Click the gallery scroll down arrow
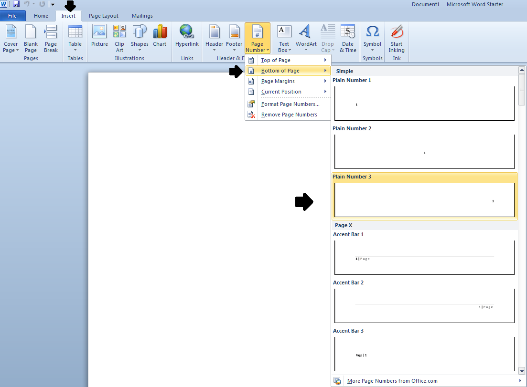Screen dimensions: 527x387 tap(522, 370)
